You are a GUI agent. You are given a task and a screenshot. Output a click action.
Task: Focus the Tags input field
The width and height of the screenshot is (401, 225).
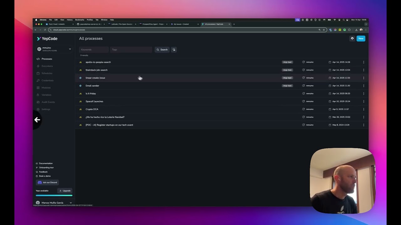[x=131, y=50]
